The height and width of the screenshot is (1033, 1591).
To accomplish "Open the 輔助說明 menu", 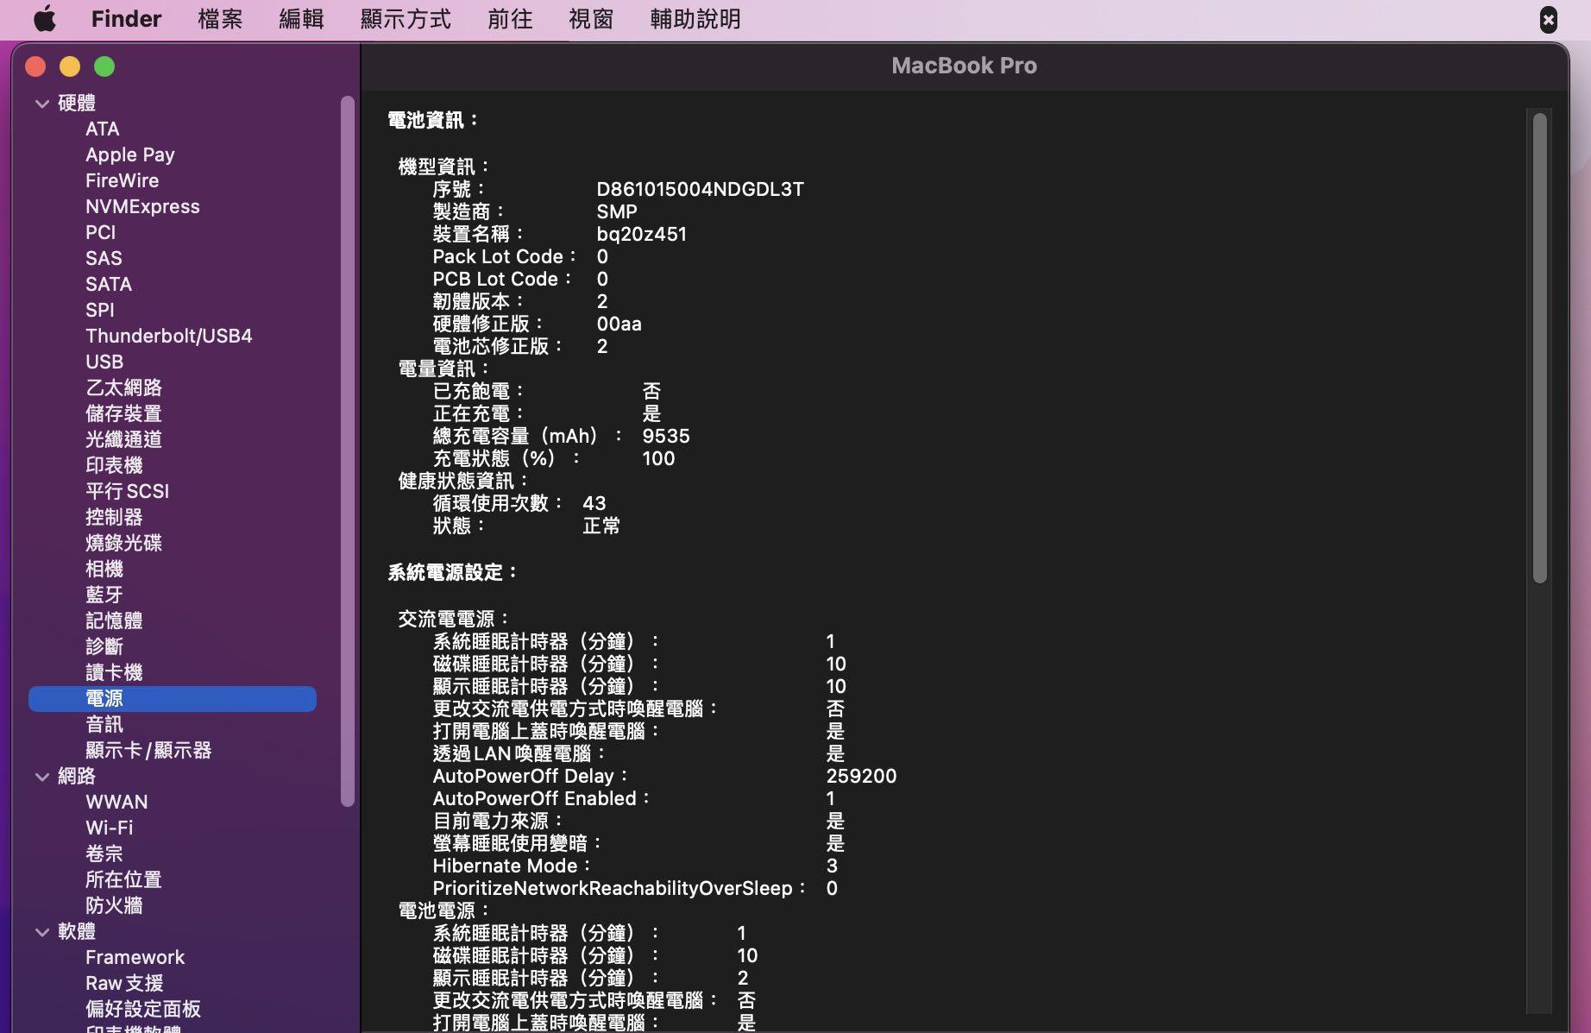I will (695, 19).
